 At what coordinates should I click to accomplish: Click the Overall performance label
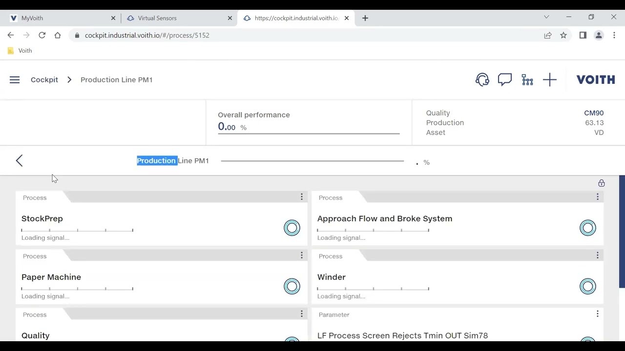click(x=254, y=115)
